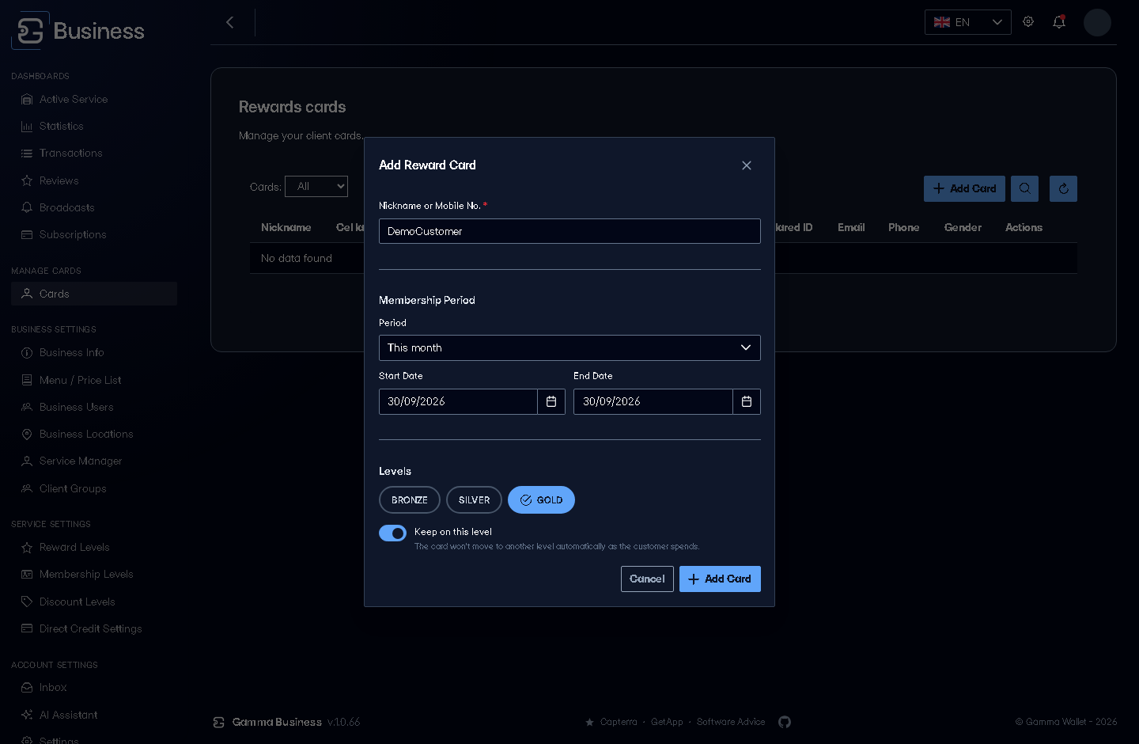Select the BRONZE level
This screenshot has width=1139, height=744.
[x=410, y=500]
